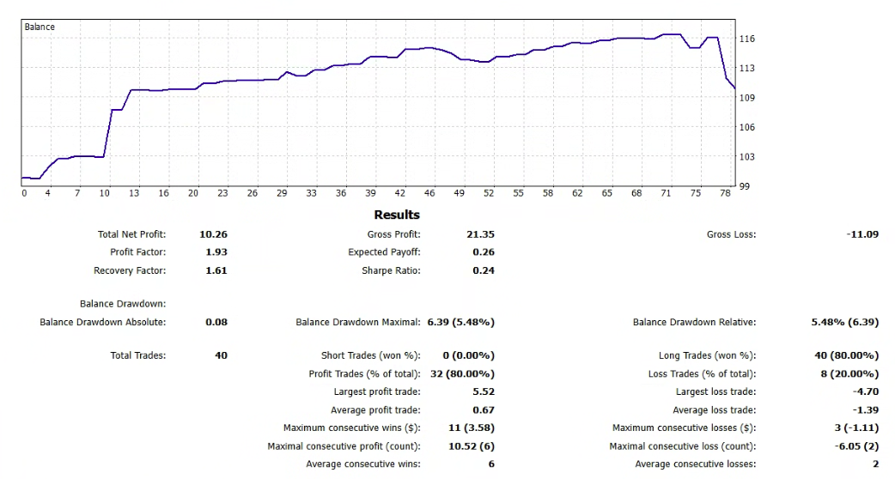Click the Results section heading

tap(397, 215)
